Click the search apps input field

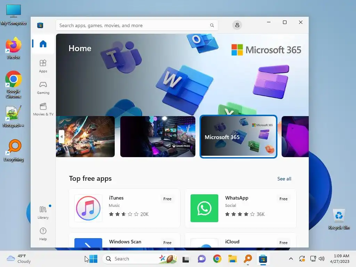point(137,25)
